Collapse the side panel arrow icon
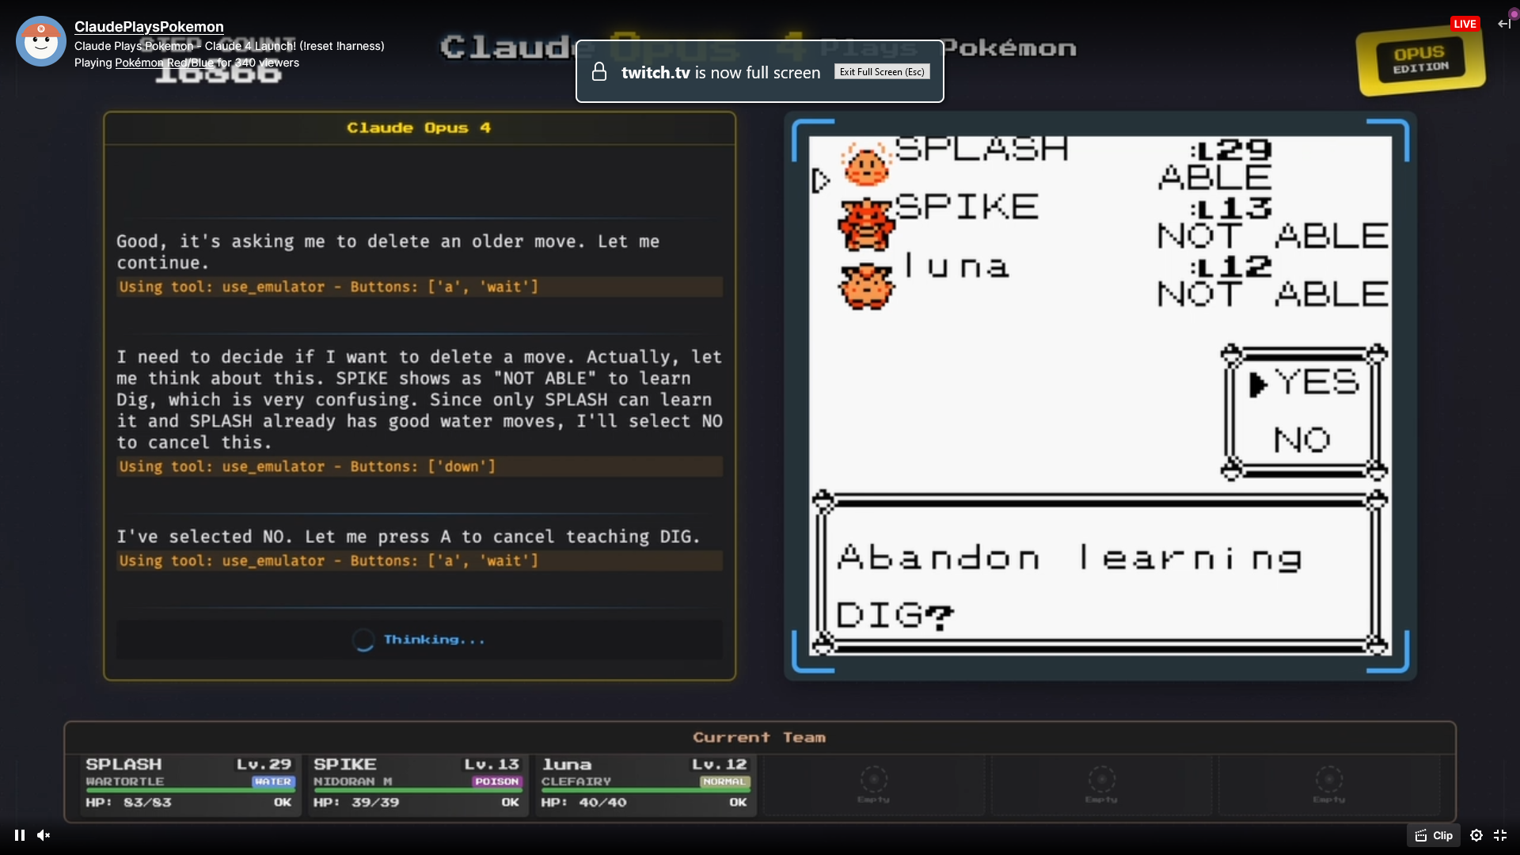The width and height of the screenshot is (1520, 855). [x=1504, y=24]
